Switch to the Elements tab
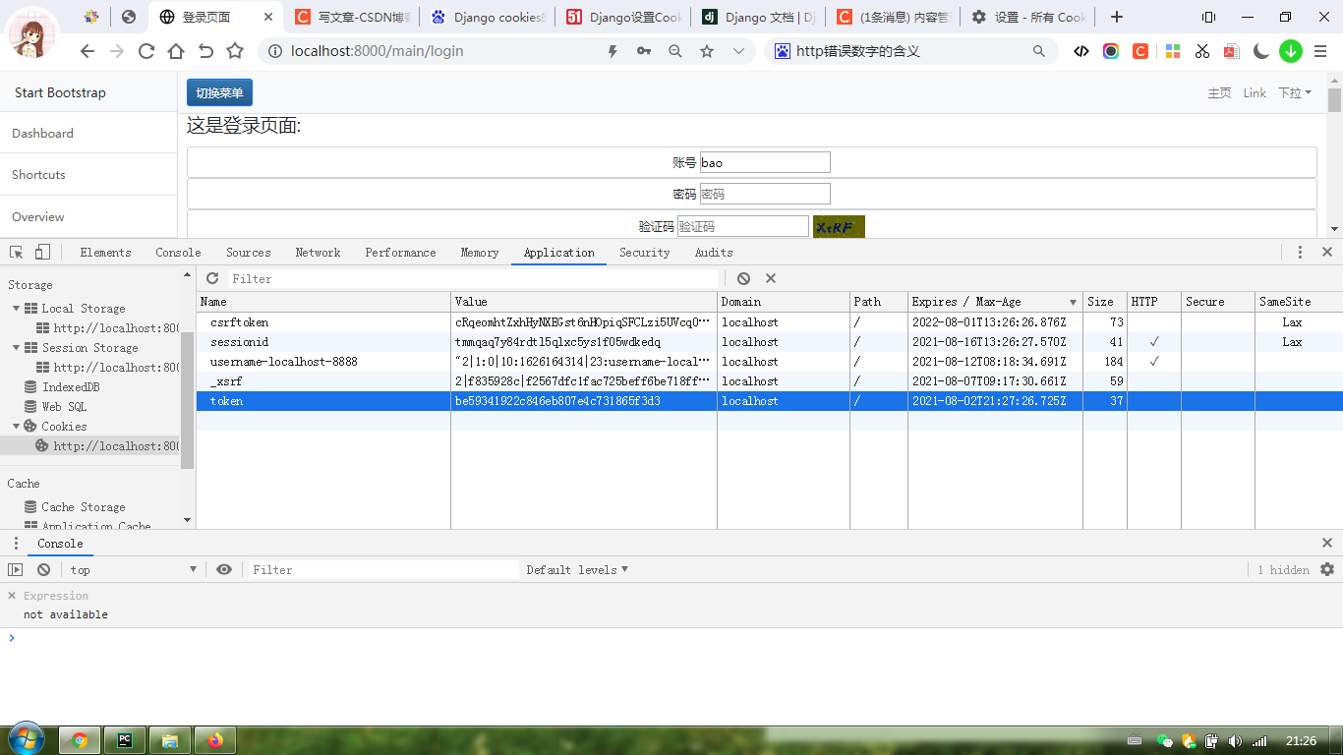Image resolution: width=1343 pixels, height=755 pixels. point(105,252)
